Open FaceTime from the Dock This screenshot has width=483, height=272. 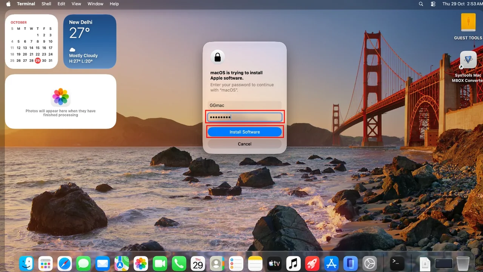point(160,263)
